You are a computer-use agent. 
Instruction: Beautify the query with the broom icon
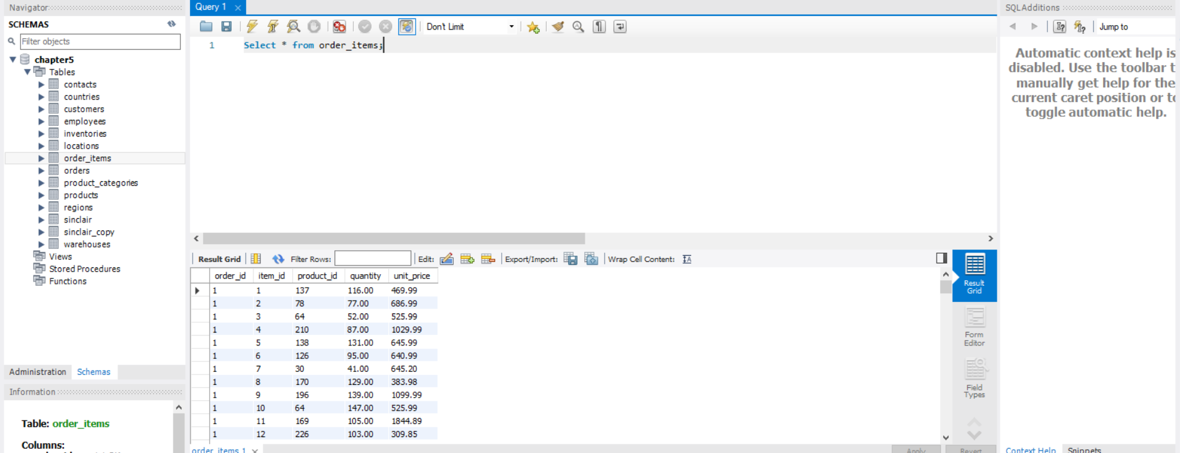point(558,26)
